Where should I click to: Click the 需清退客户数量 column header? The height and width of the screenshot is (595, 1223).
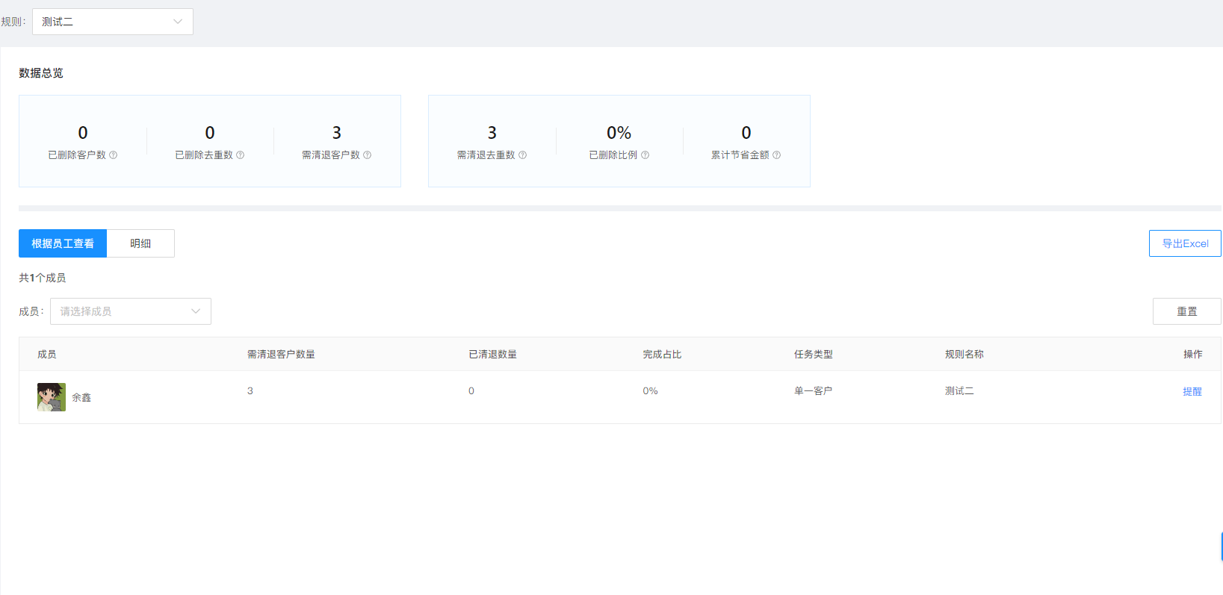281,355
